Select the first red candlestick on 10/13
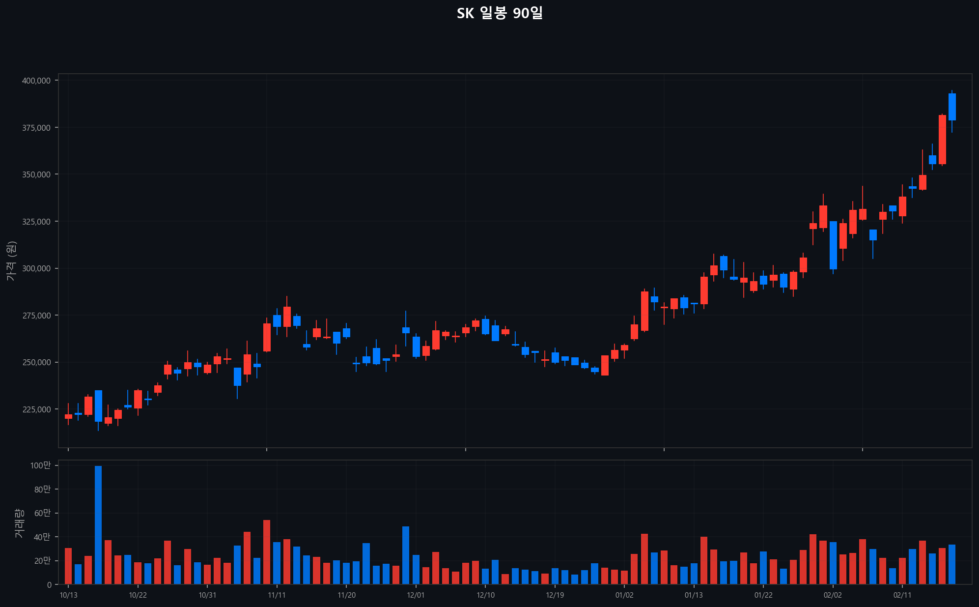The image size is (979, 607). pyautogui.click(x=68, y=416)
